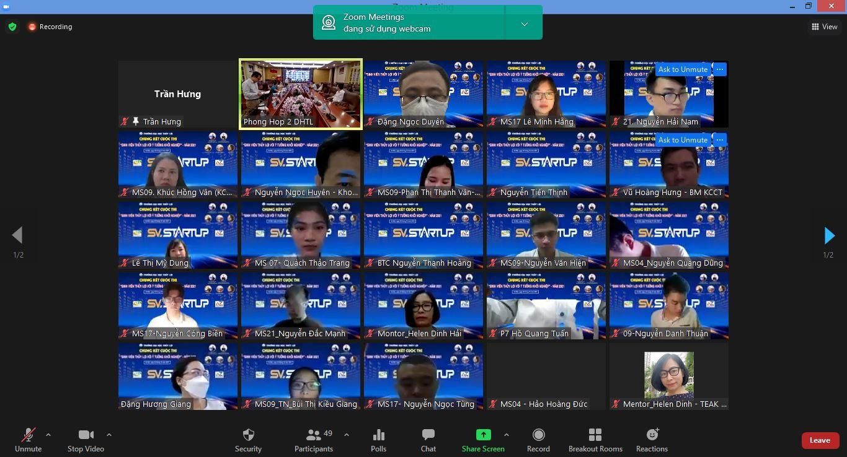Expand audio options arrow next to Unmute

pos(48,435)
